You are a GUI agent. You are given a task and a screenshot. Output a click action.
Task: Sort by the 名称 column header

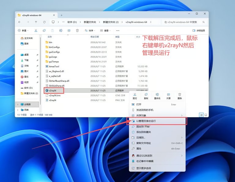(50, 37)
